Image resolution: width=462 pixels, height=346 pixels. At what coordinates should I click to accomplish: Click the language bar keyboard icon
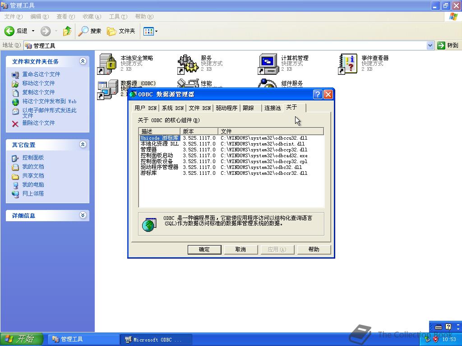coord(439,327)
